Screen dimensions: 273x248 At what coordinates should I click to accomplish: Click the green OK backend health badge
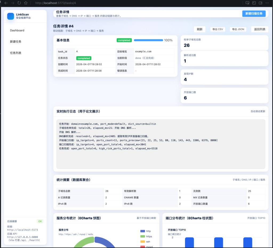point(40,221)
